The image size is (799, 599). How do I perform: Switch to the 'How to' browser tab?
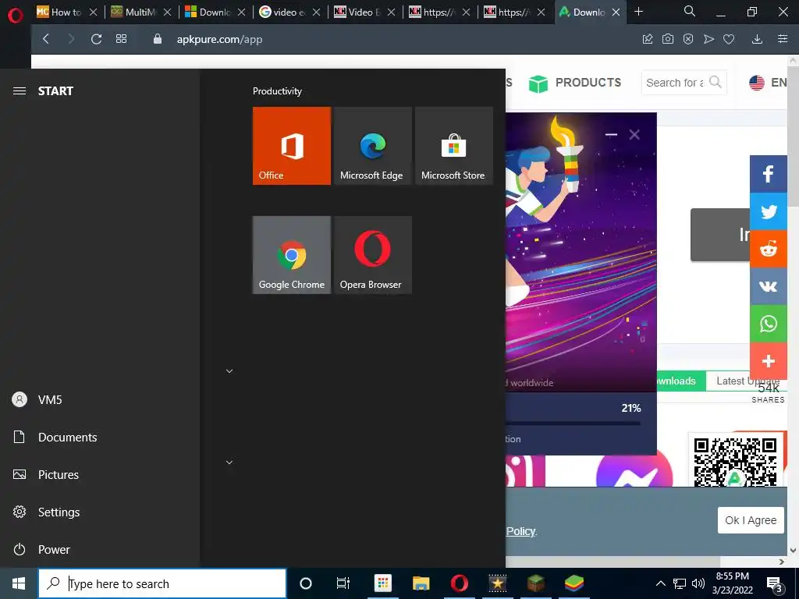(x=66, y=12)
